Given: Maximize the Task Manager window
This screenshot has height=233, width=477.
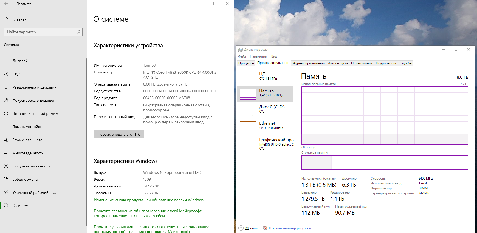Looking at the screenshot, I should click(x=456, y=49).
